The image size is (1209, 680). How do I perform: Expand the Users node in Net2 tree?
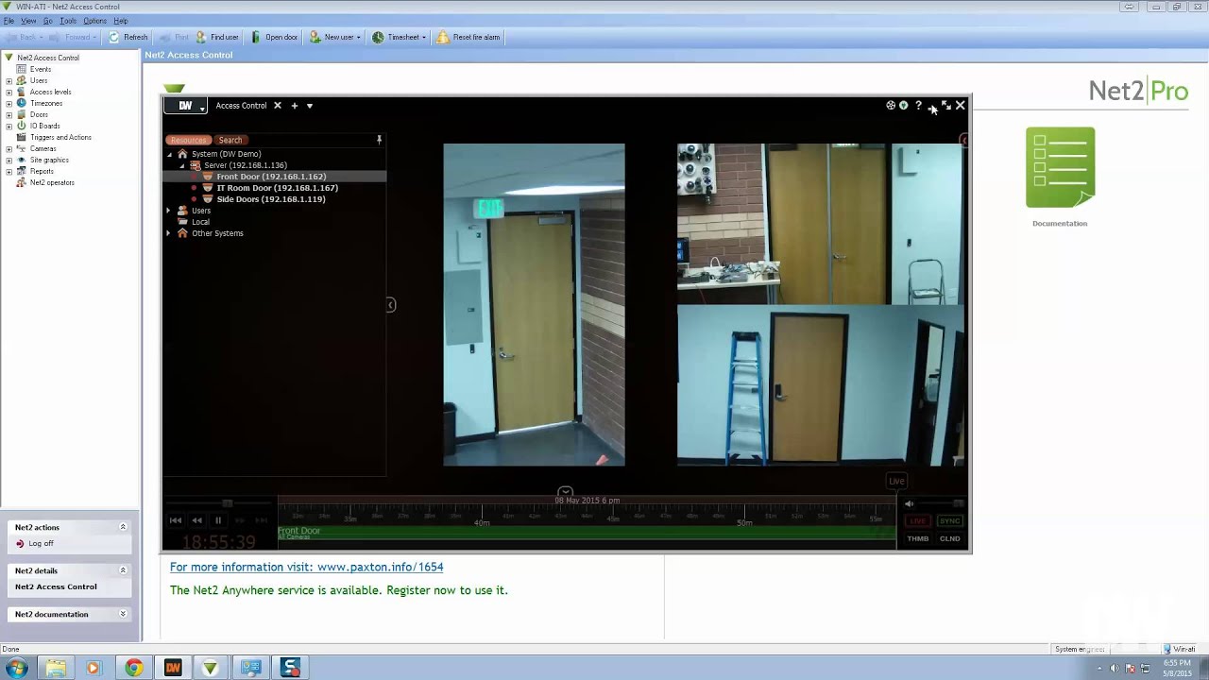point(9,80)
